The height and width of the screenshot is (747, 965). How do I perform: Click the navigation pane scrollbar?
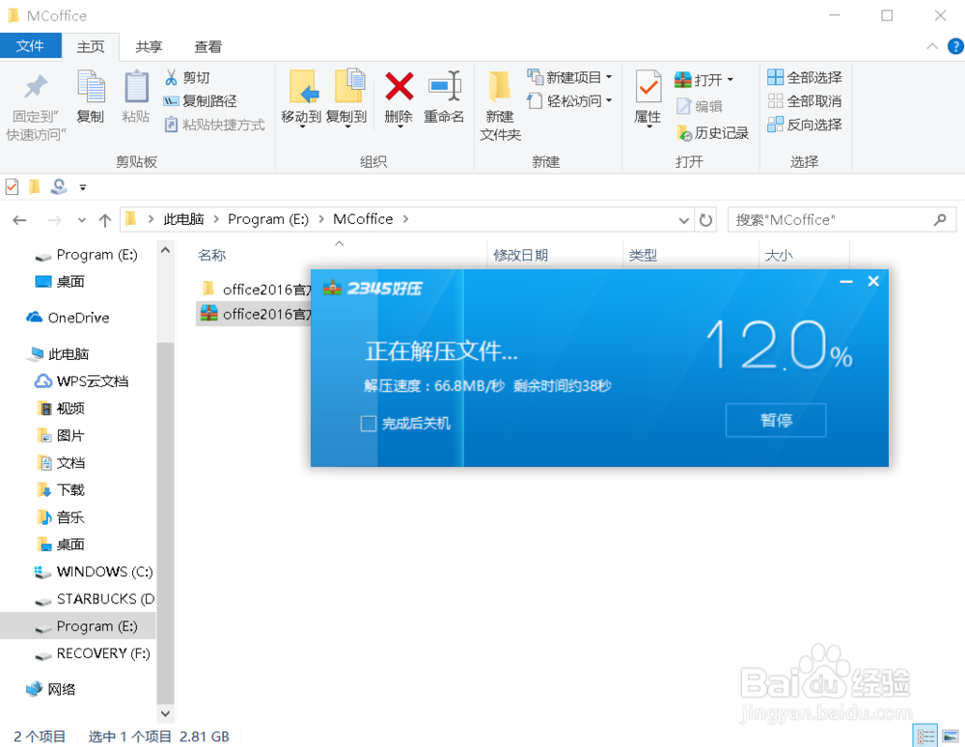click(165, 522)
